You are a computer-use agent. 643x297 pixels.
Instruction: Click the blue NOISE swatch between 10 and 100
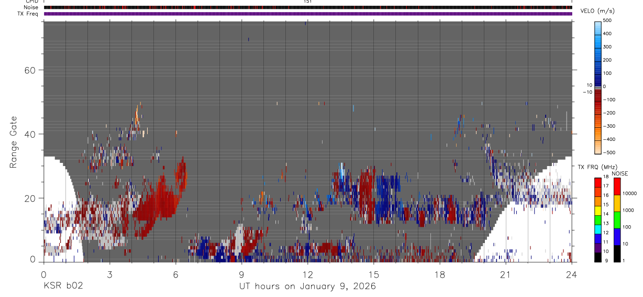pyautogui.click(x=617, y=237)
